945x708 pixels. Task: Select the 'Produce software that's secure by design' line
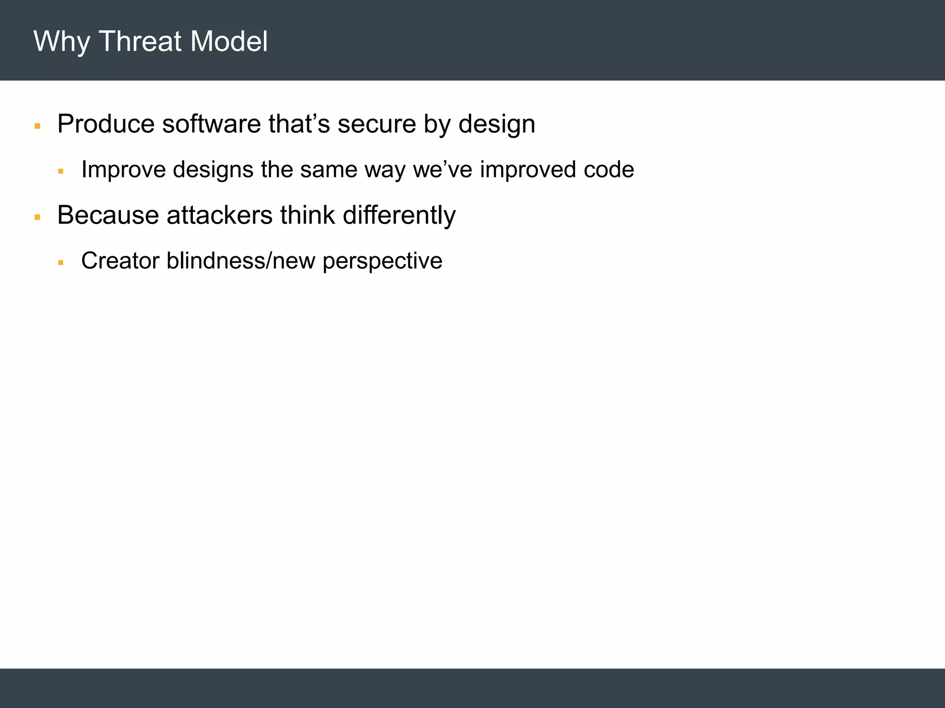(296, 124)
